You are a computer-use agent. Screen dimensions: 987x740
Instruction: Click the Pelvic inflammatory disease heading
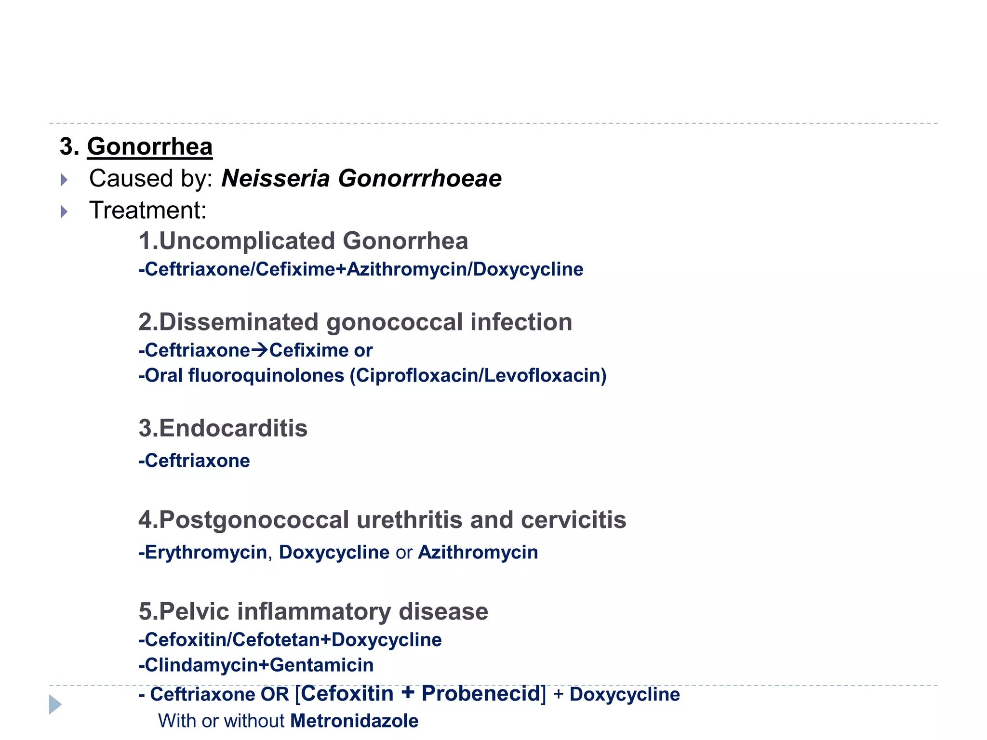(x=313, y=611)
